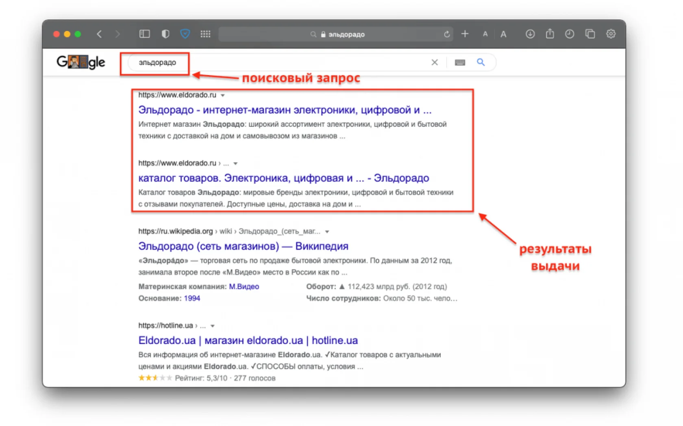Expand options arrow beside second eldorado.ru URL
Viewport: 683px width, 426px height.
pyautogui.click(x=235, y=164)
